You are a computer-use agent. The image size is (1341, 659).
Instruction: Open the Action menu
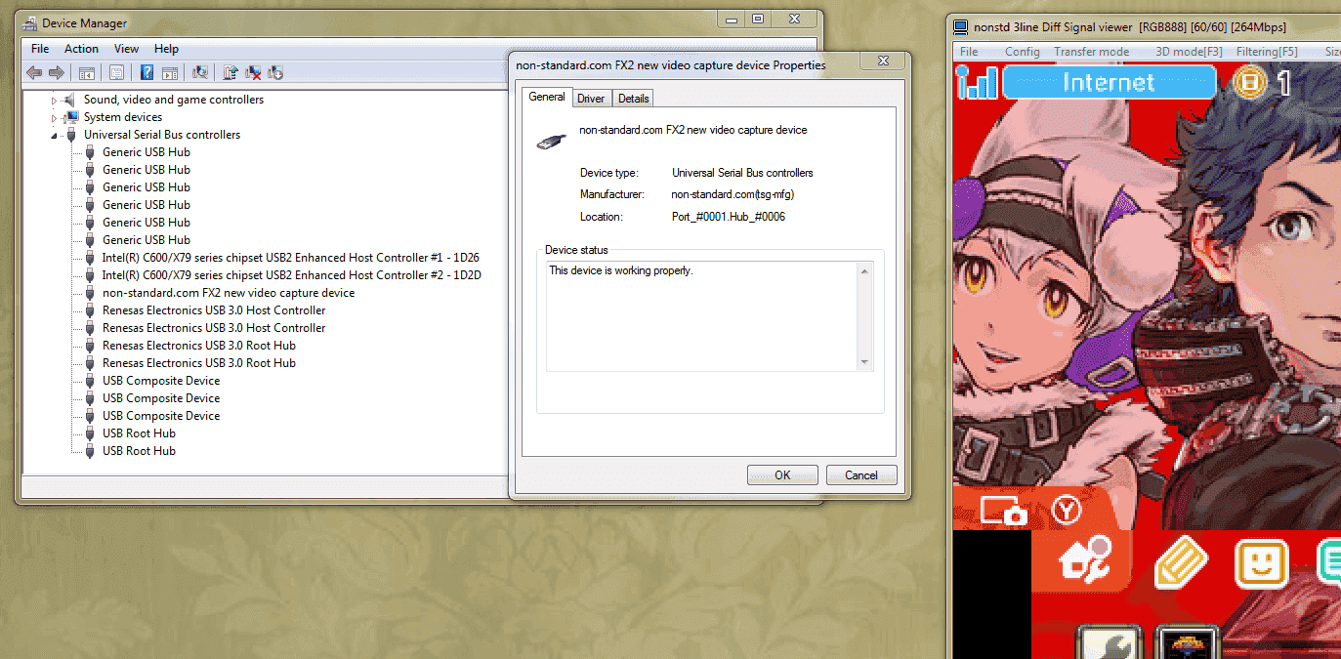81,49
